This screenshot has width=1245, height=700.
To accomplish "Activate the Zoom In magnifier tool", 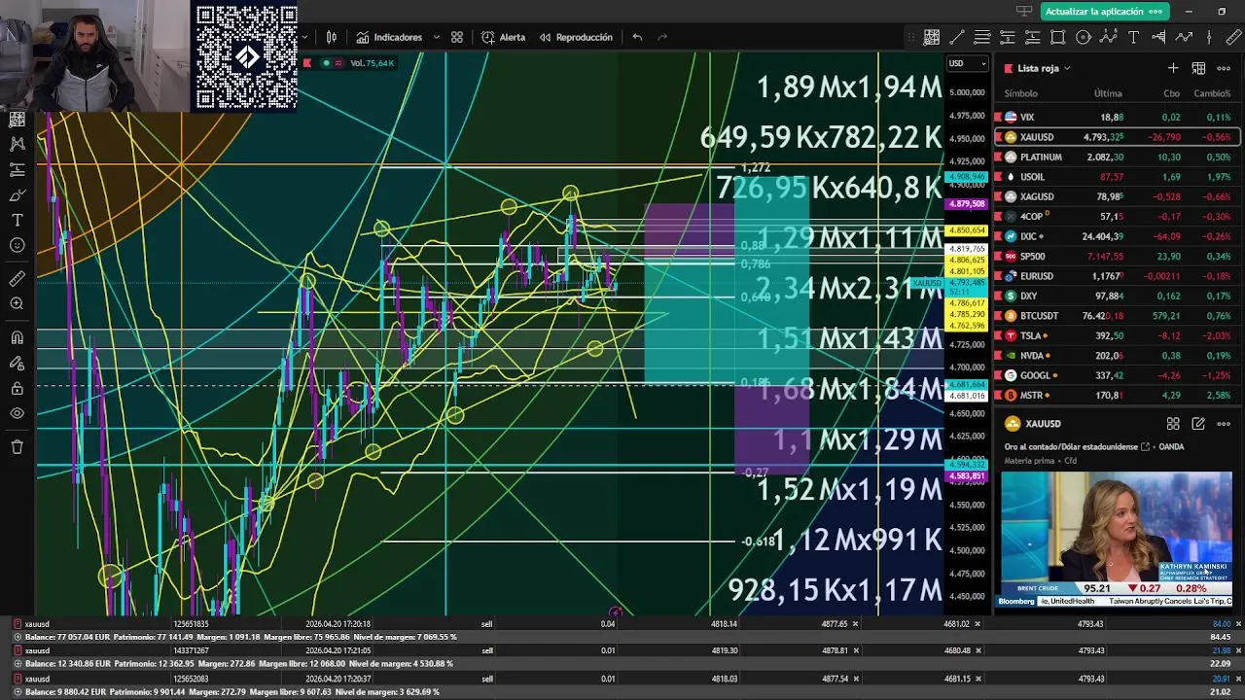I will (x=17, y=303).
